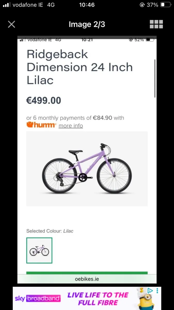Close the image viewer with X
174x310 pixels.
12,25
